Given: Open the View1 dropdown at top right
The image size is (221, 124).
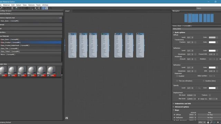Looking at the screenshot, I should tap(209, 8).
